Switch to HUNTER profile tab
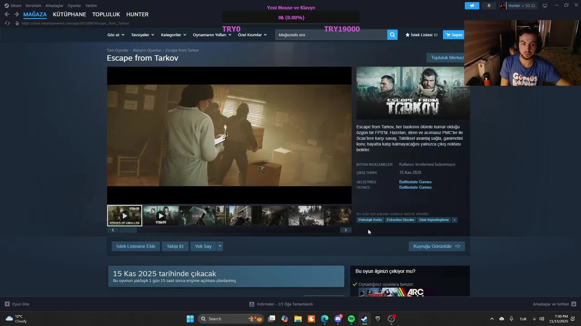Viewport: 581px width, 326px height. point(138,14)
